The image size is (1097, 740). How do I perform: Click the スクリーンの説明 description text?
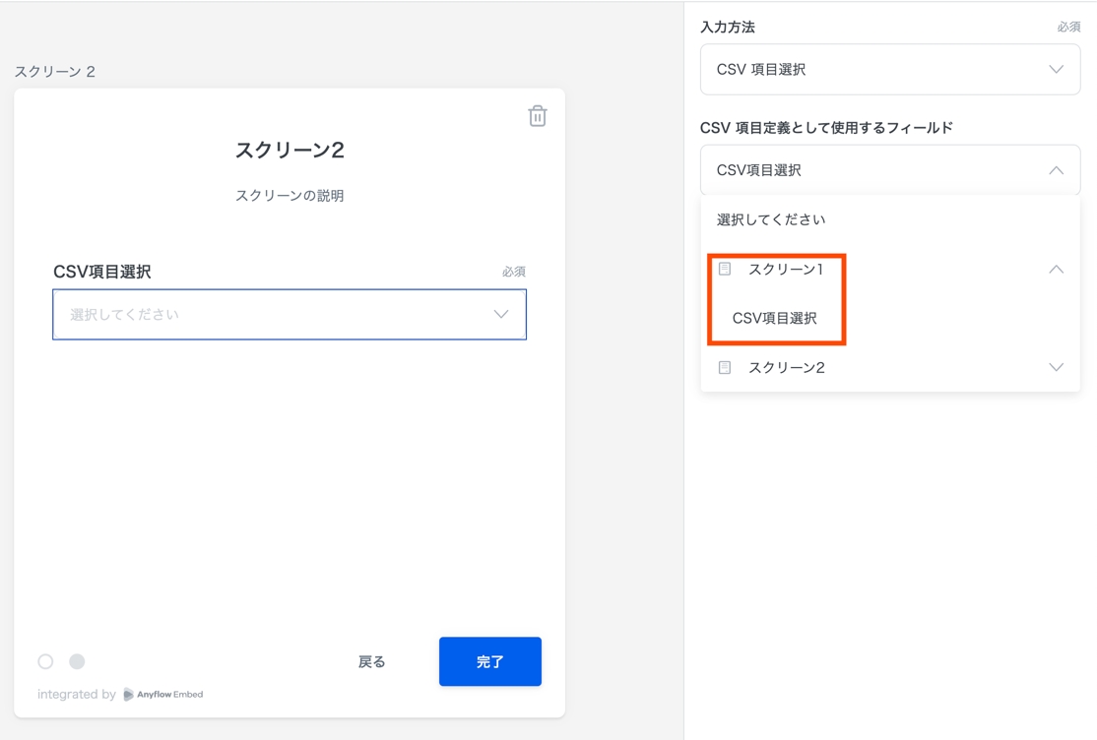pyautogui.click(x=290, y=196)
